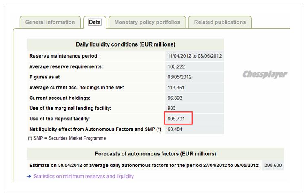Click the value 113,361 for average holdings
306x195 pixels.
pyautogui.click(x=176, y=87)
